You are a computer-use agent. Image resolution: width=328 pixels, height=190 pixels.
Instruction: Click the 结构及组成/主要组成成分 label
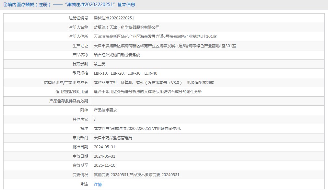click(66, 83)
